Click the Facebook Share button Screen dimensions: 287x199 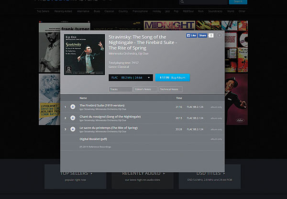[x=202, y=35]
